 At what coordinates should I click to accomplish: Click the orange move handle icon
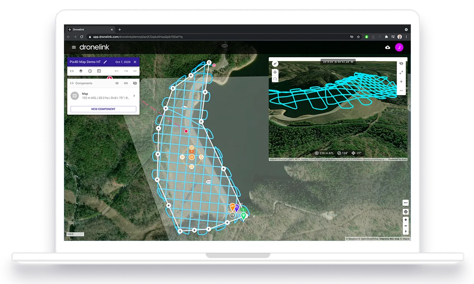(182, 157)
